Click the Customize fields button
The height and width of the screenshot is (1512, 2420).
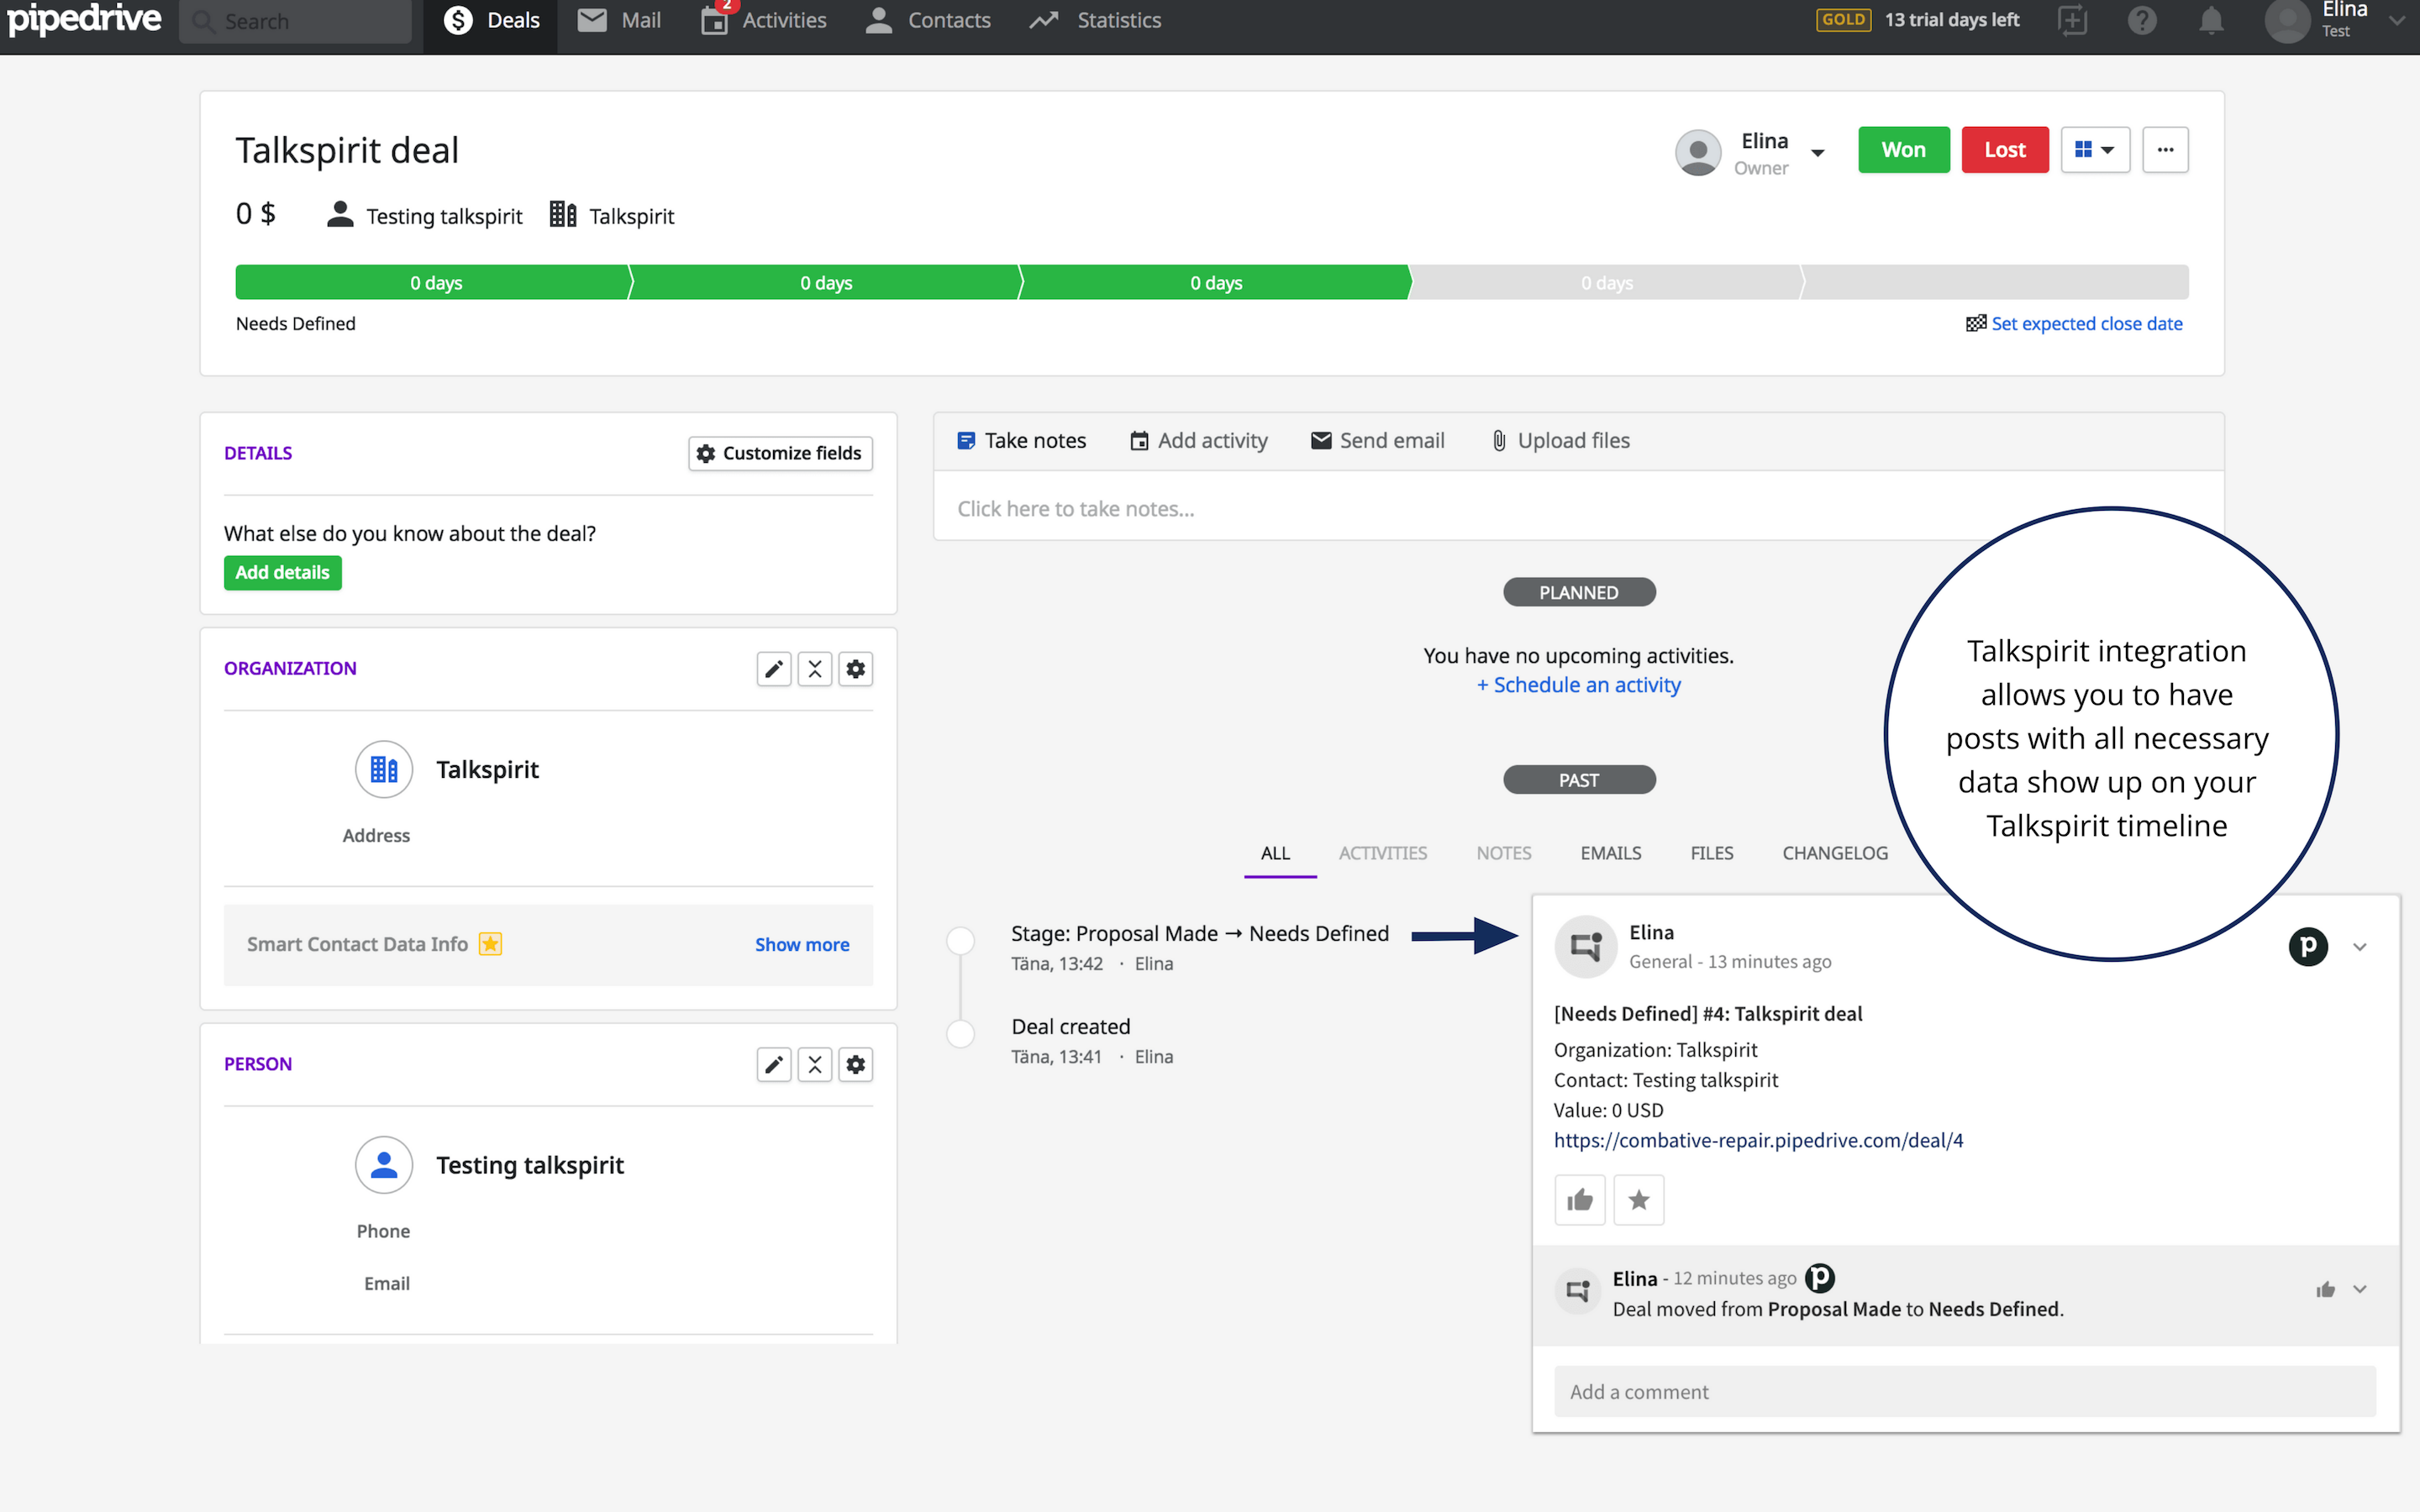pyautogui.click(x=780, y=454)
